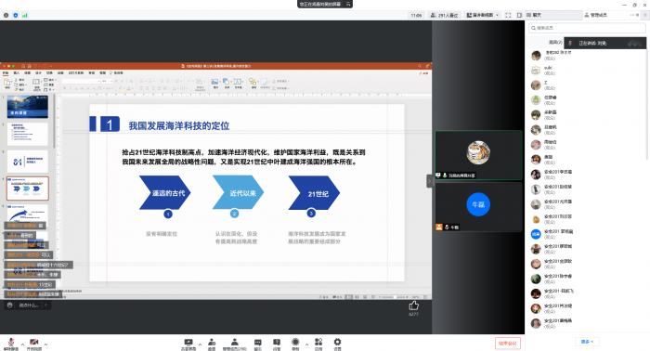Select the highlighted arrows slide thumbnail
Screen dimensions: 650x351
click(27, 188)
